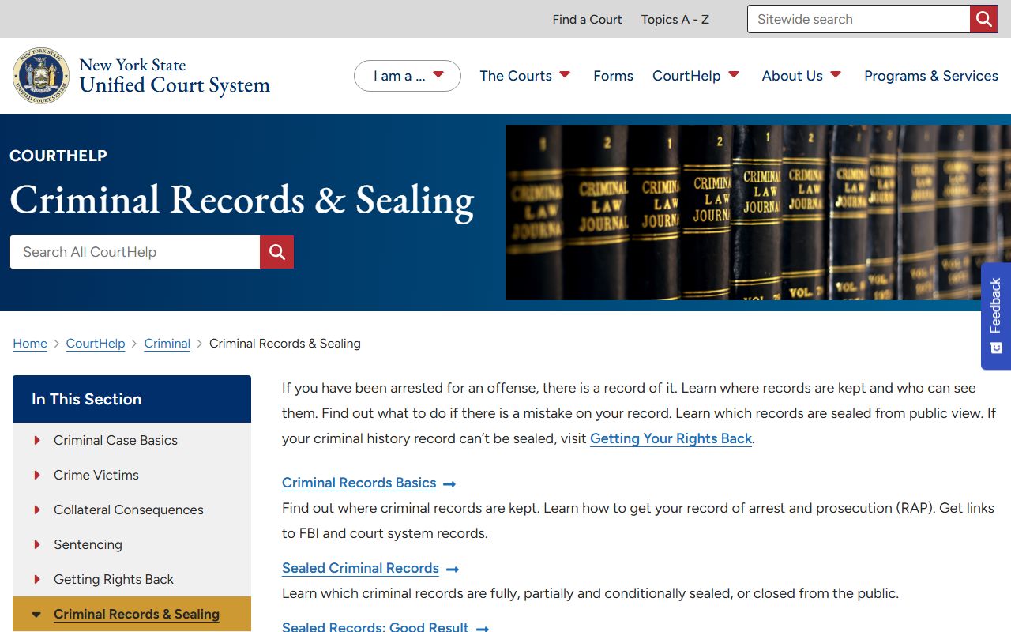Open Programs & Services menu item
This screenshot has width=1011, height=632.
pyautogui.click(x=931, y=76)
